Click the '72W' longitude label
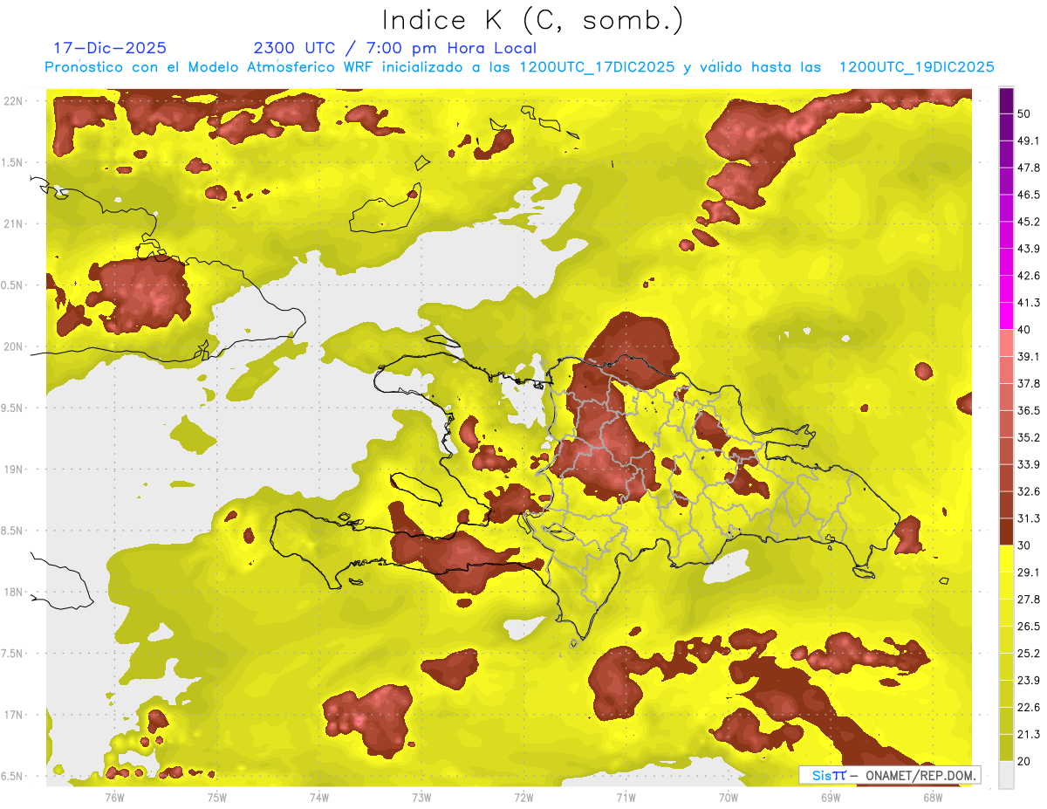This screenshot has width=1047, height=809. click(x=523, y=797)
